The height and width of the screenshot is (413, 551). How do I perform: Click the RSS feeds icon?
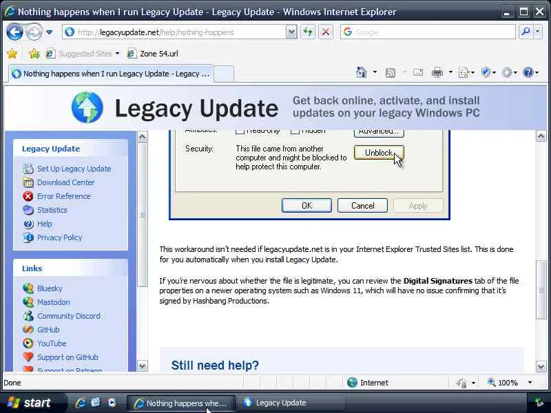(x=390, y=73)
